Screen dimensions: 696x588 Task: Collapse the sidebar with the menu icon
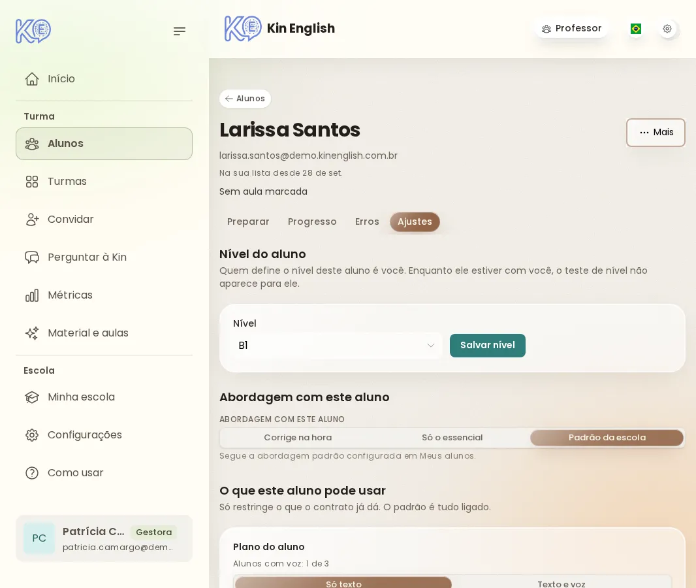(x=180, y=31)
